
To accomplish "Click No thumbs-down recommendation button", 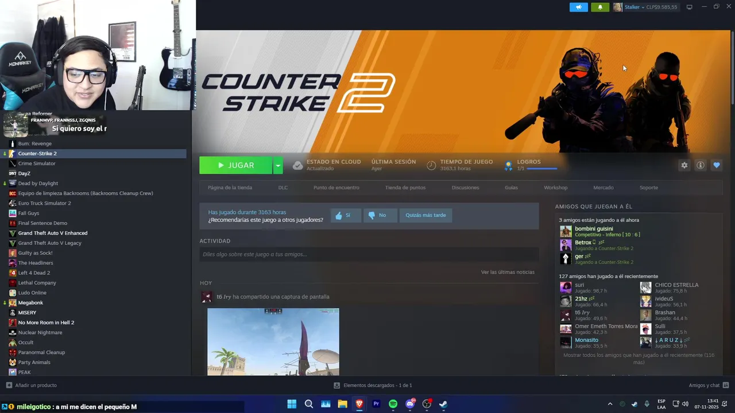I will pyautogui.click(x=380, y=215).
